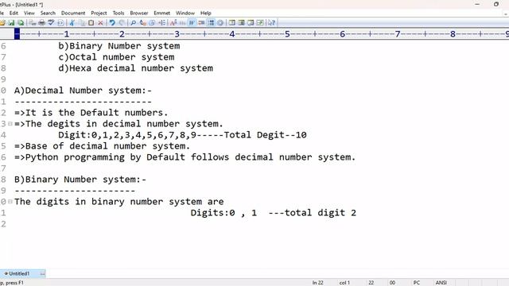Click the Cut scissors icon
Screen dimensions: 509x286
pyautogui.click(x=72, y=23)
